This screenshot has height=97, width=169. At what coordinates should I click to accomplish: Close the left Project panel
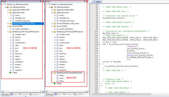click(43, 1)
